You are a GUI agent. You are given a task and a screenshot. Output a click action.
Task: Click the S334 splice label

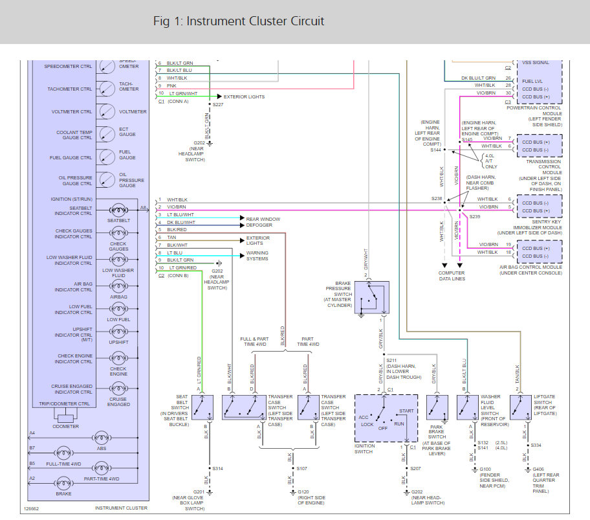click(x=536, y=445)
